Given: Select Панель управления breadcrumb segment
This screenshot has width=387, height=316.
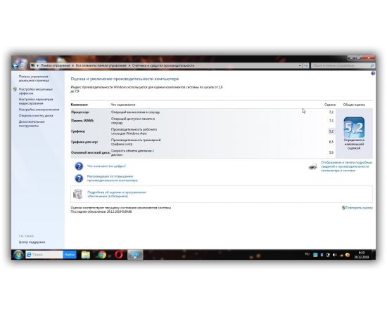Looking at the screenshot, I should 56,65.
